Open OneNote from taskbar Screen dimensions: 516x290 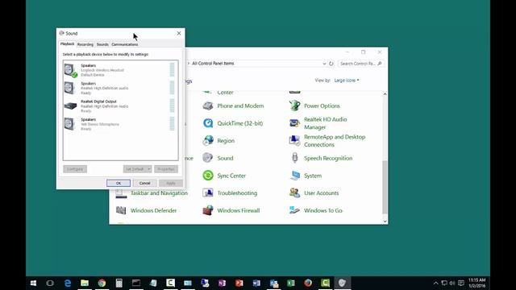(x=222, y=283)
